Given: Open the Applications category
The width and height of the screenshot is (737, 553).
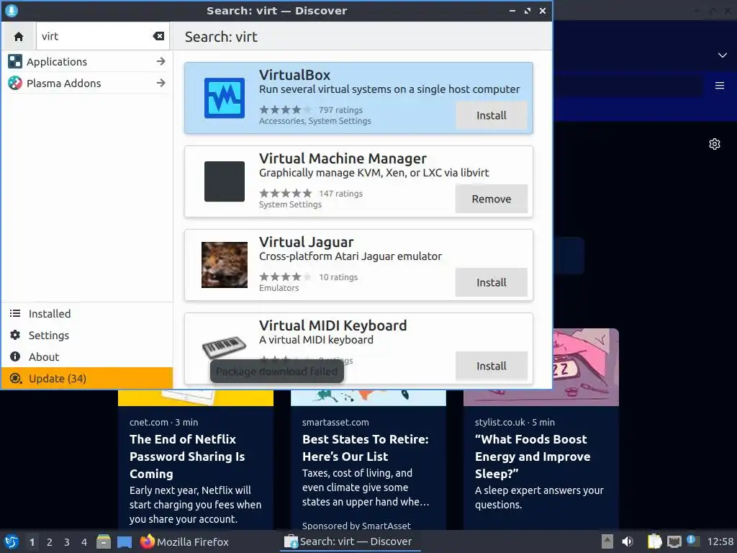Looking at the screenshot, I should [x=87, y=62].
